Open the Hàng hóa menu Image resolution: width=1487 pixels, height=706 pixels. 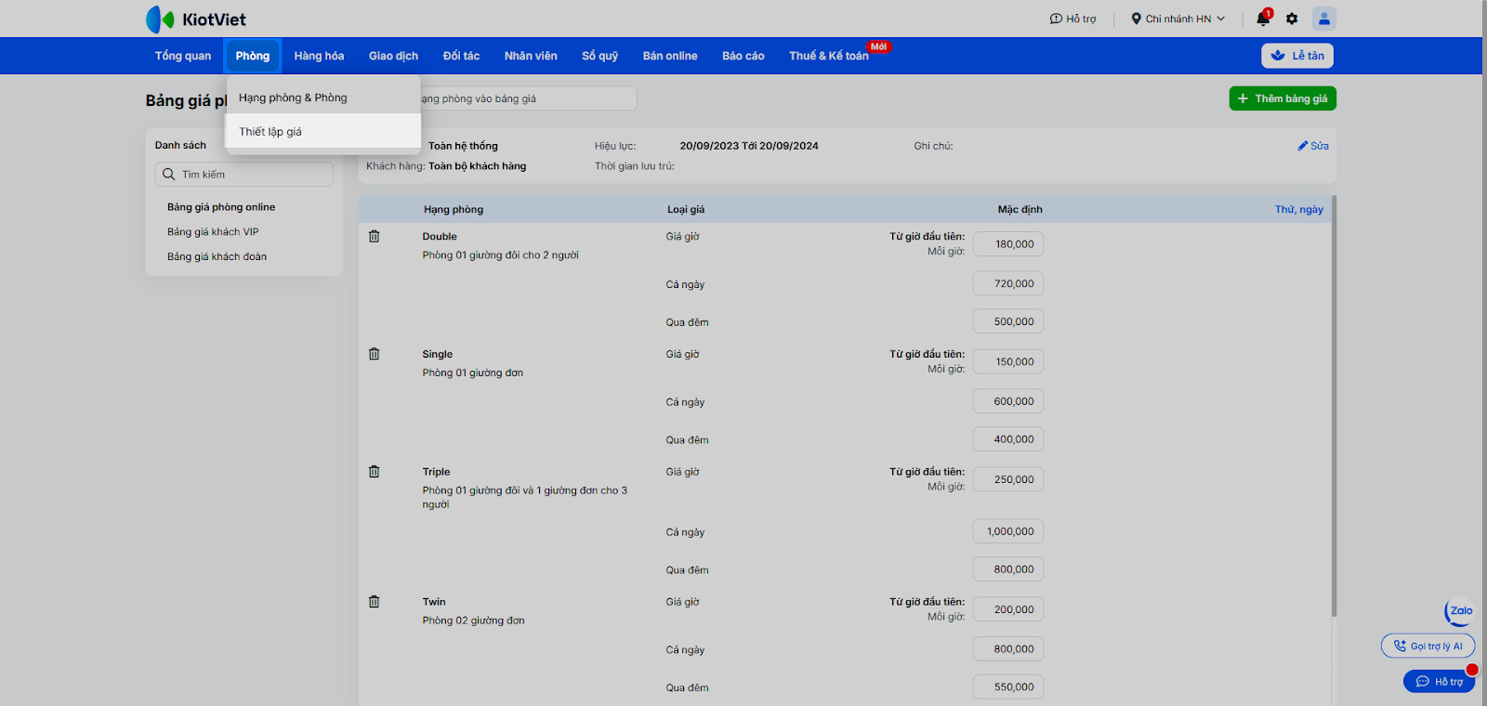(319, 56)
